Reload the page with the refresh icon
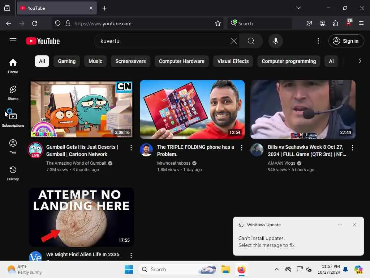370x278 pixels. tap(35, 24)
